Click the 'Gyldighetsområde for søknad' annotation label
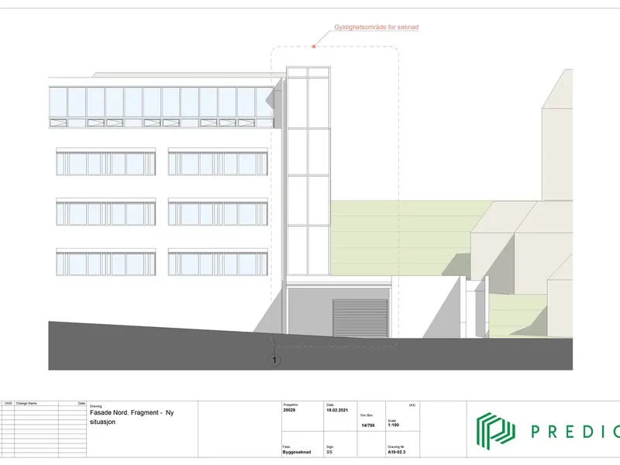This screenshot has width=620, height=465. coord(377,27)
